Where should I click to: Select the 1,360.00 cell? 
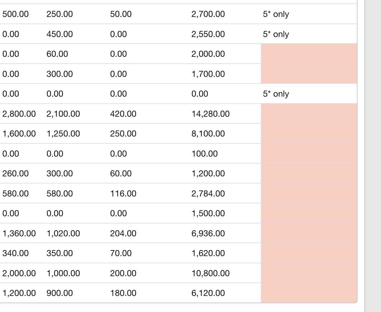(x=19, y=233)
